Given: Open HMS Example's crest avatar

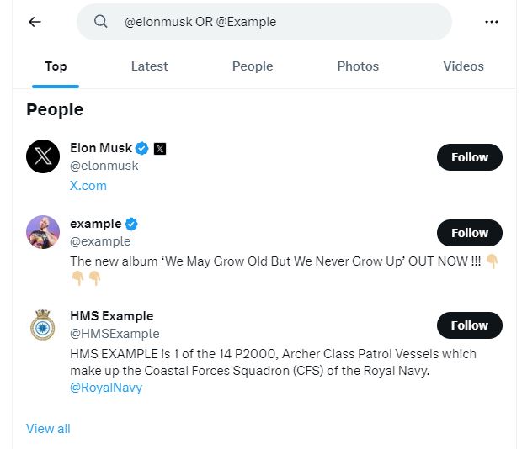Looking at the screenshot, I should tap(43, 325).
